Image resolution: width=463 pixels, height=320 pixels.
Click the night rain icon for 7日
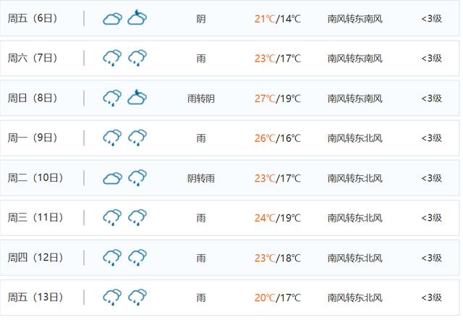(x=137, y=58)
